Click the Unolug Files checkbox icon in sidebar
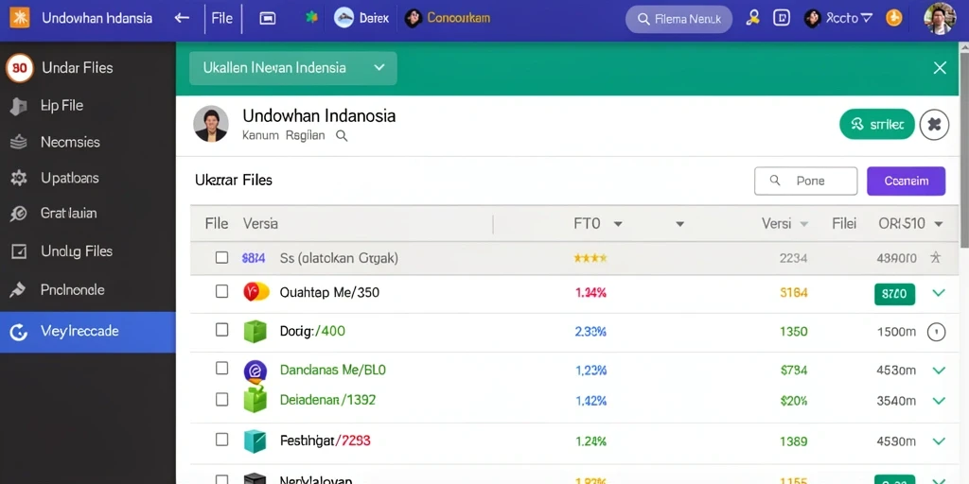Image resolution: width=969 pixels, height=484 pixels. click(19, 251)
